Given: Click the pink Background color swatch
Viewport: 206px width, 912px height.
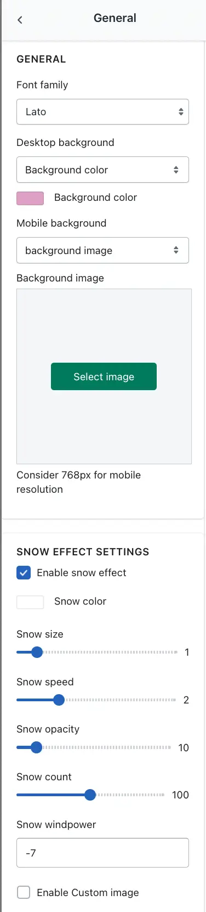Looking at the screenshot, I should (x=30, y=198).
